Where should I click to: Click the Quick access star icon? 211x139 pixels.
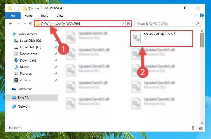pos(14,34)
